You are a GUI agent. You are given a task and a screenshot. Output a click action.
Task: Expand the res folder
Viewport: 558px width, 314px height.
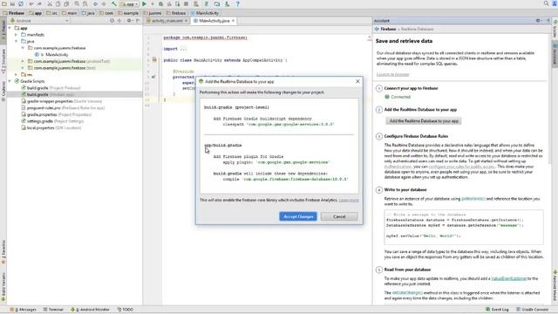tap(16, 74)
